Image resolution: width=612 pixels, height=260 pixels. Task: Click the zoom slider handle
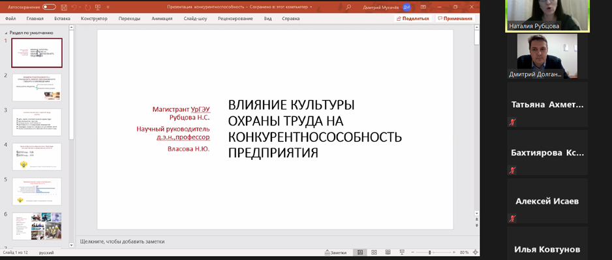pos(430,252)
